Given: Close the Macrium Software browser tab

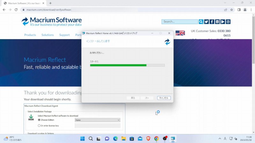Looking at the screenshot, I should pyautogui.click(x=43, y=3).
